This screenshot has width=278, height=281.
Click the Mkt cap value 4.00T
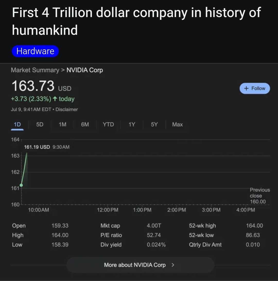point(154,226)
